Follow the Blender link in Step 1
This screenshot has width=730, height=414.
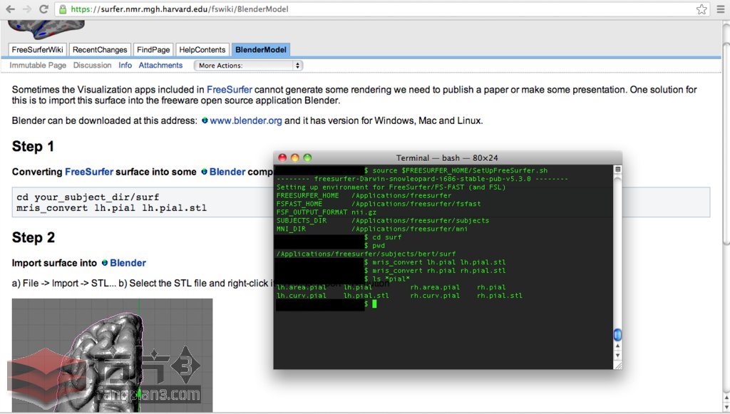click(x=227, y=172)
